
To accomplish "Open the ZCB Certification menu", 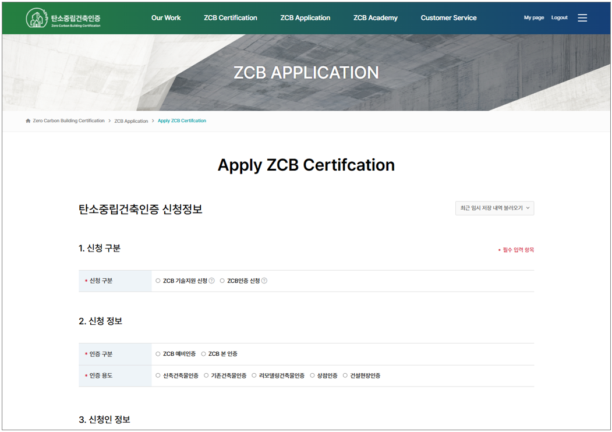I will point(230,18).
